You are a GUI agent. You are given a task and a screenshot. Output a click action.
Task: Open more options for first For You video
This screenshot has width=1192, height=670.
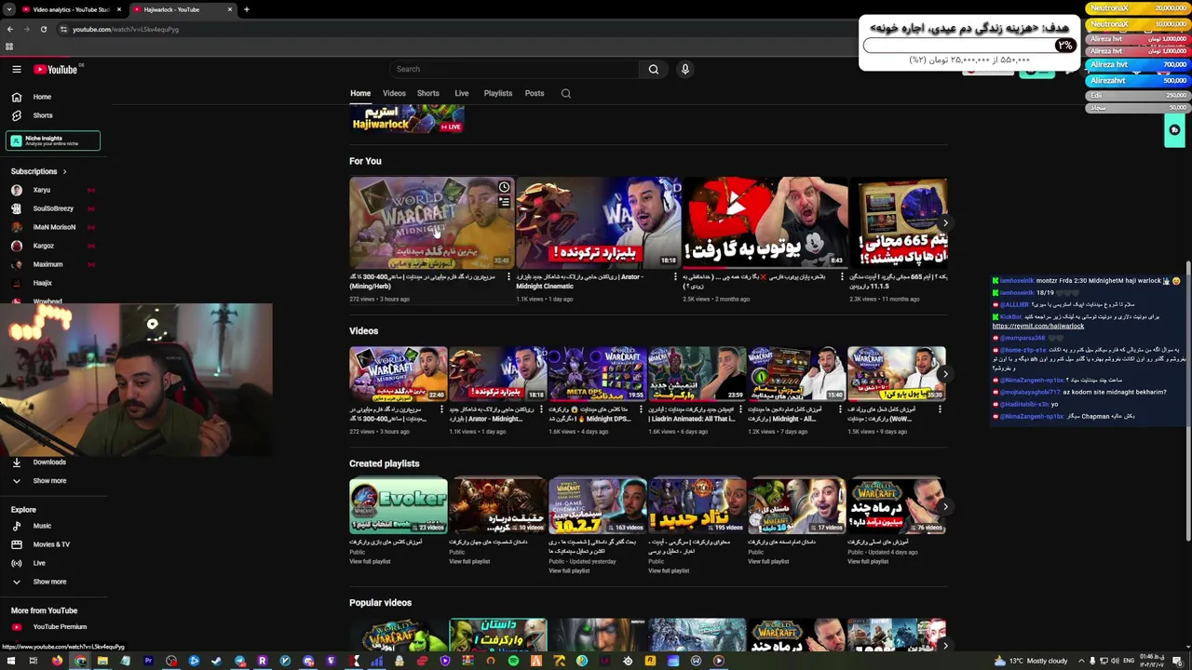click(x=509, y=276)
